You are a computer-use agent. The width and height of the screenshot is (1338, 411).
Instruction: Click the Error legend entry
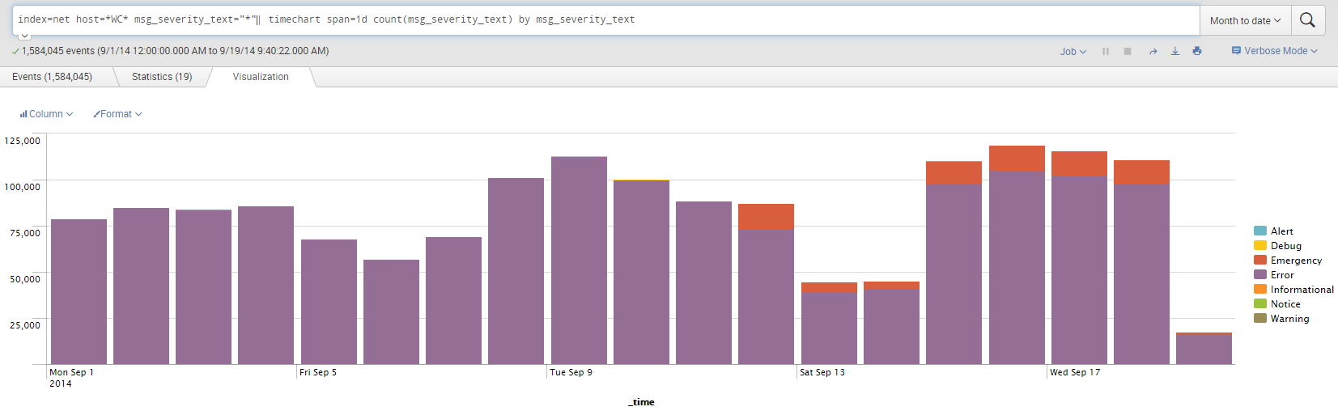point(1282,275)
